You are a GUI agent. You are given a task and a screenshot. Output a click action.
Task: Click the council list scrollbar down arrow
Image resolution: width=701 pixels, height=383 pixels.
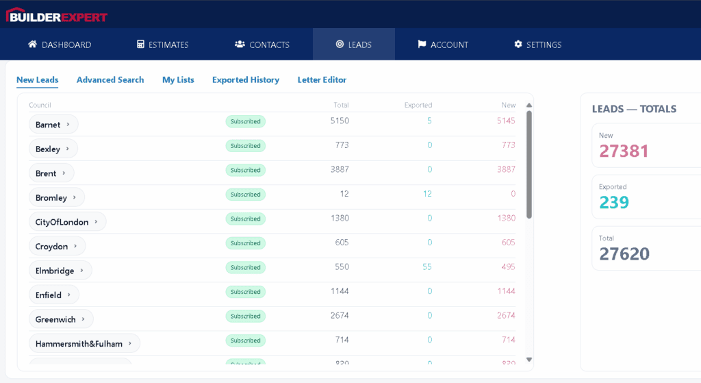coord(529,359)
